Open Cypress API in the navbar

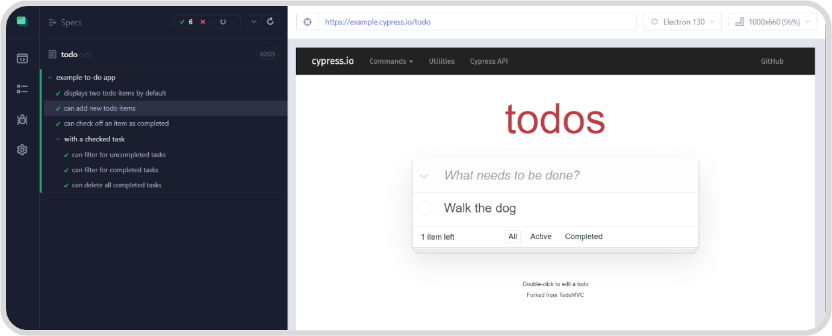[489, 61]
